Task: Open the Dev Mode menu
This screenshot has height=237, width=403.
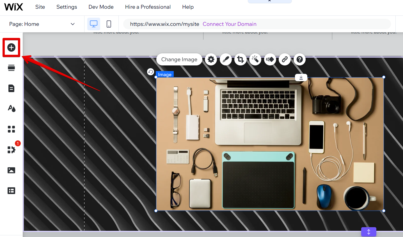Action: (101, 7)
